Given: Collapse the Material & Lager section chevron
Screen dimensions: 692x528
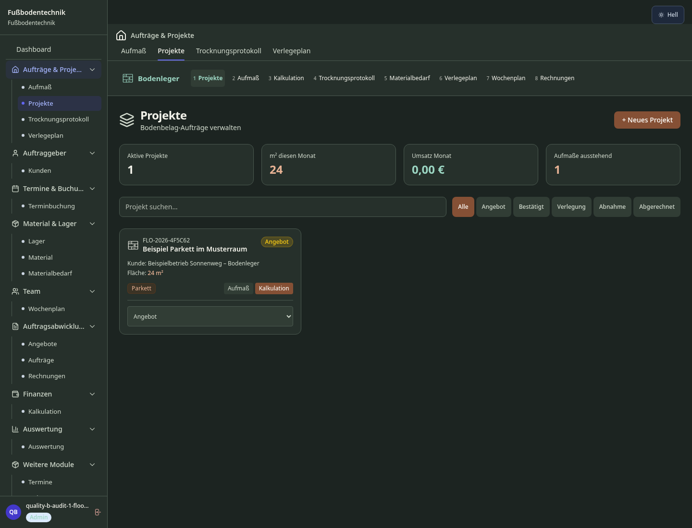Looking at the screenshot, I should [92, 224].
